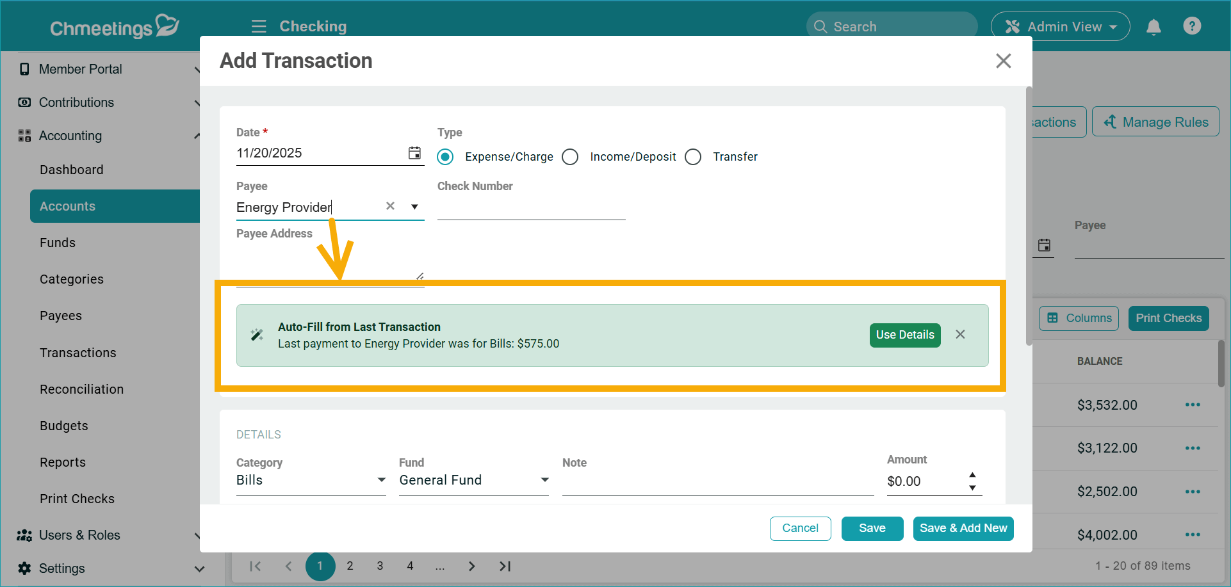
Task: Click the auto-fill wand icon
Action: click(x=257, y=335)
